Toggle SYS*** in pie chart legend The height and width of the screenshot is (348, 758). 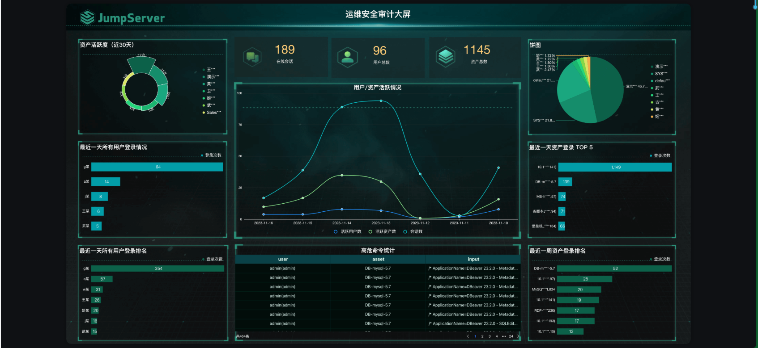[x=659, y=74]
